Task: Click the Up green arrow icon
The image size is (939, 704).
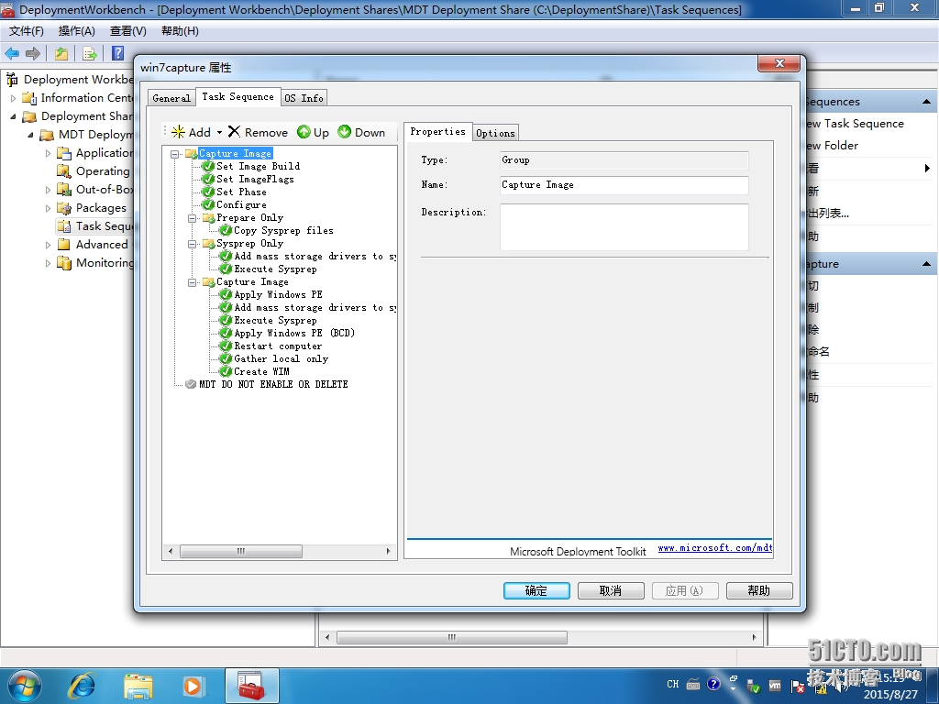Action: (x=304, y=132)
